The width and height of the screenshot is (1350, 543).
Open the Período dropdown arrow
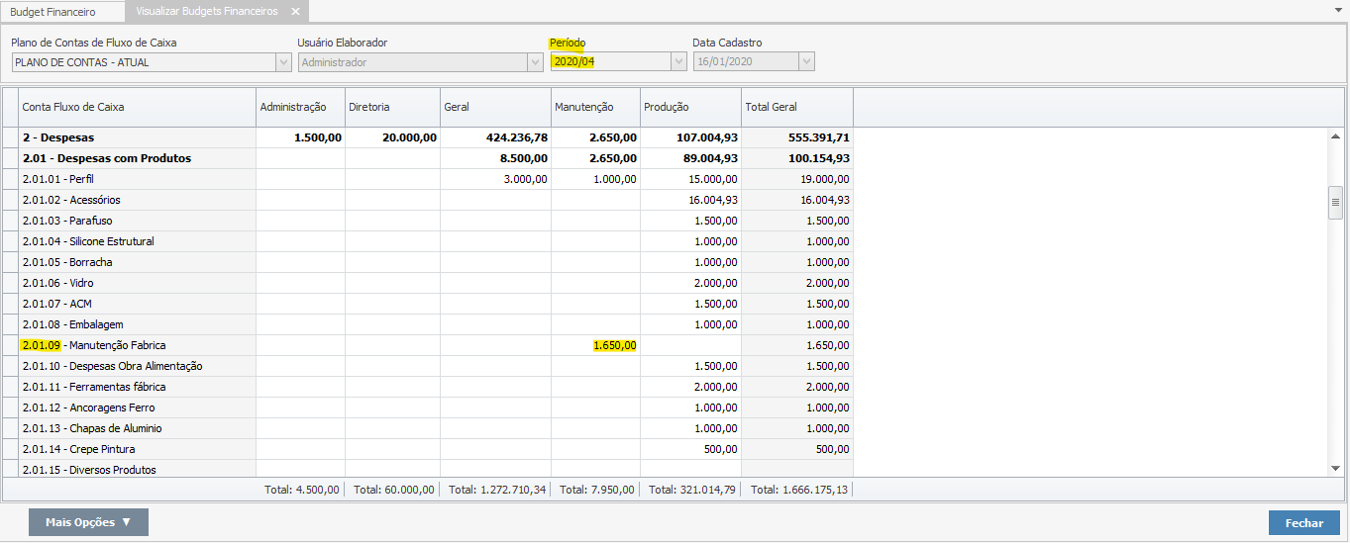pyautogui.click(x=678, y=62)
